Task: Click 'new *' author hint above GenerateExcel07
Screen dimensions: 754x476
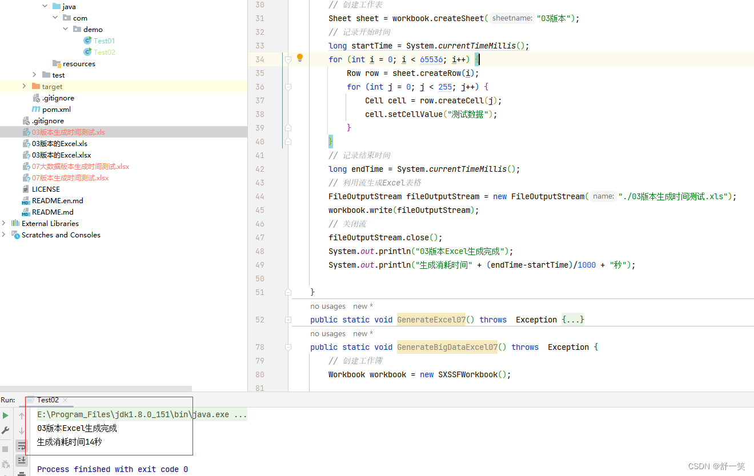Action: (363, 306)
